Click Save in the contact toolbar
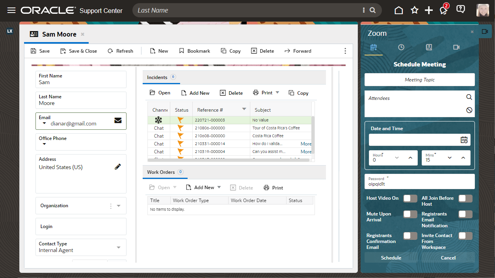495x278 pixels. click(x=40, y=51)
